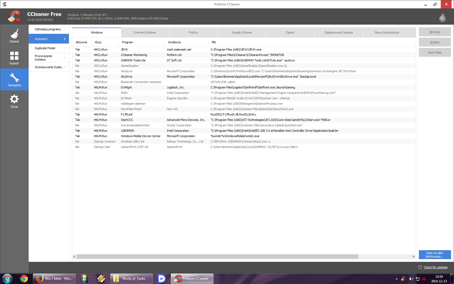Launch Google Chrome from the taskbar

[24, 279]
